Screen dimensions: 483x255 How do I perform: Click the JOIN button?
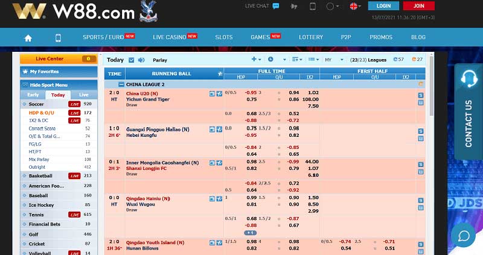coord(418,6)
